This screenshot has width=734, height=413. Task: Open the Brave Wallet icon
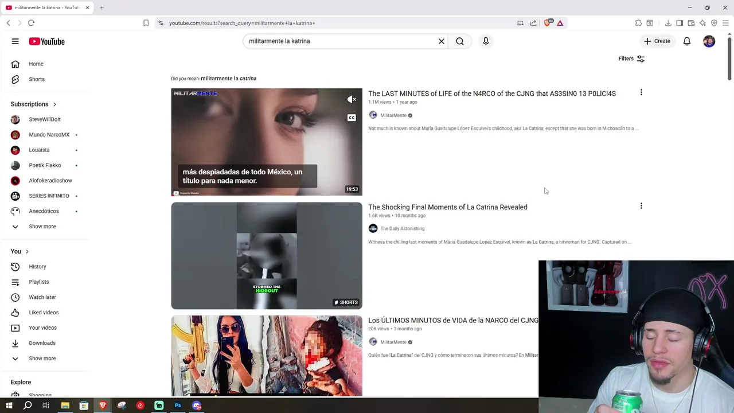click(691, 23)
